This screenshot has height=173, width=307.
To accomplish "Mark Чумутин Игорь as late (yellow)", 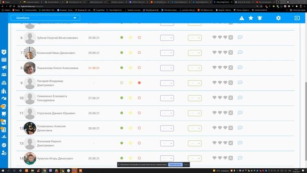I will click(130, 158).
